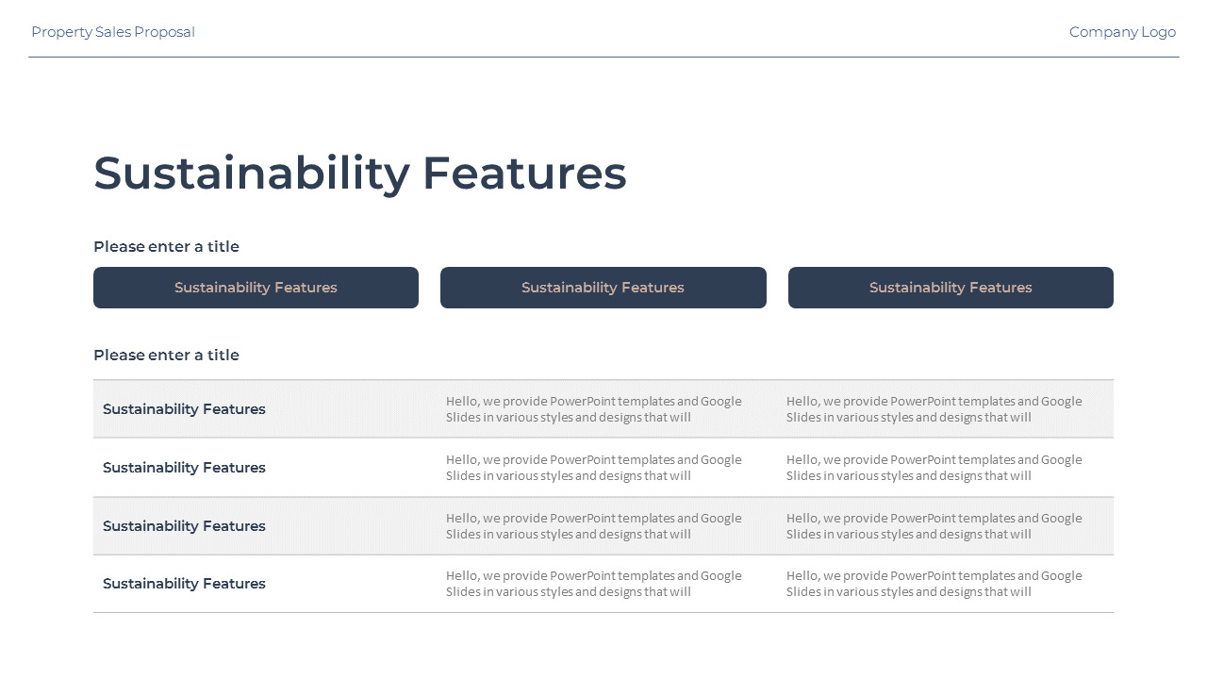Click the left Sustainability Features dark button
Image resolution: width=1207 pixels, height=679 pixels.
256,288
